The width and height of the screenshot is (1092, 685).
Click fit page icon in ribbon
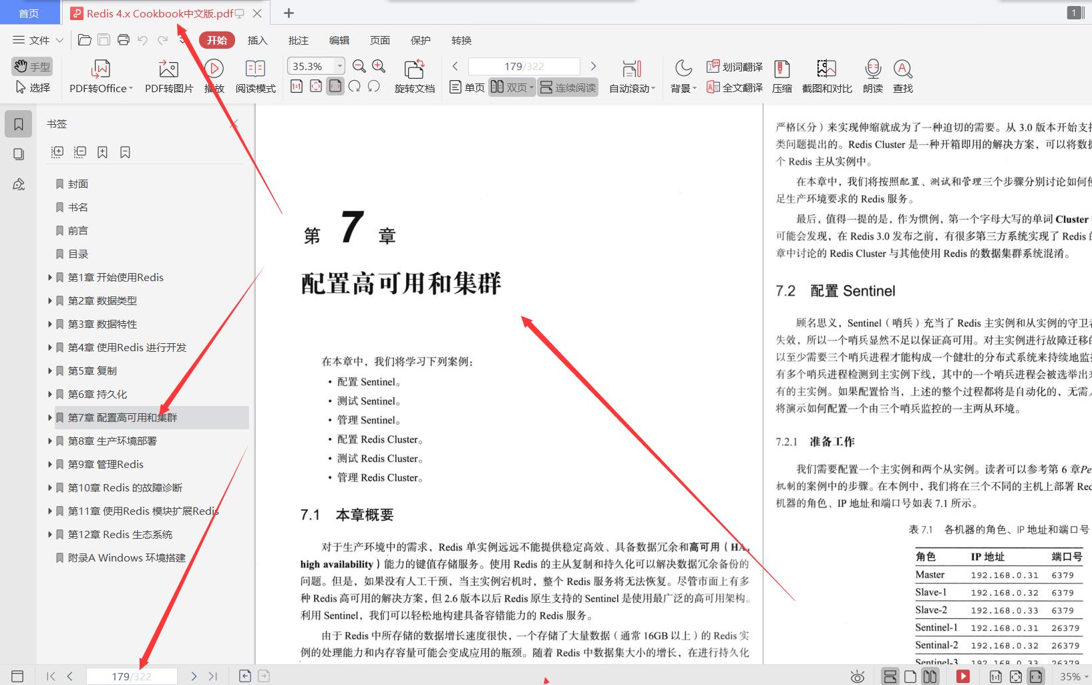pos(316,86)
